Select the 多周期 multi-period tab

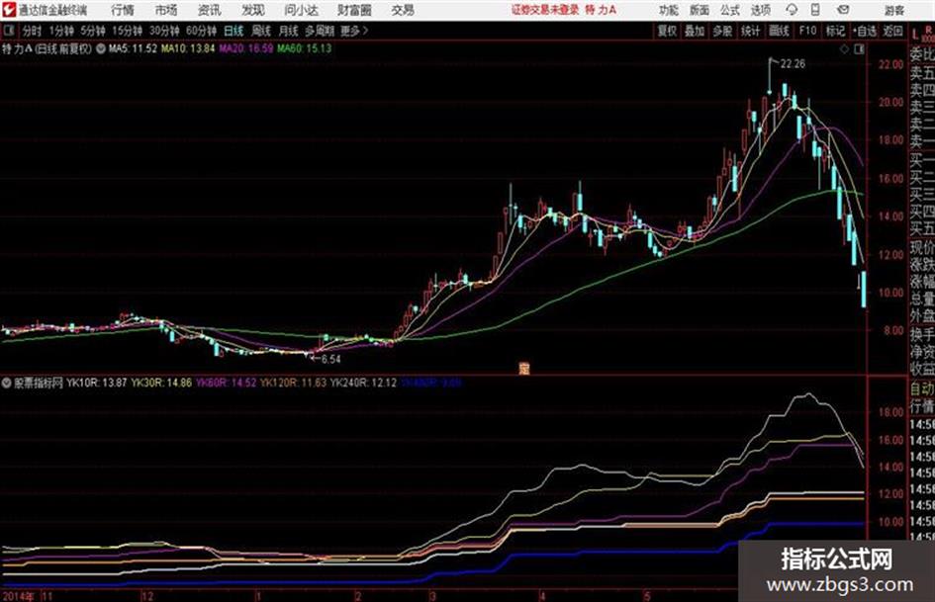click(320, 31)
